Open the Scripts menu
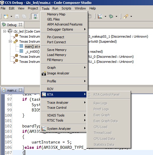Image resolution: width=153 pixels, height=155 pixels. coord(66,8)
